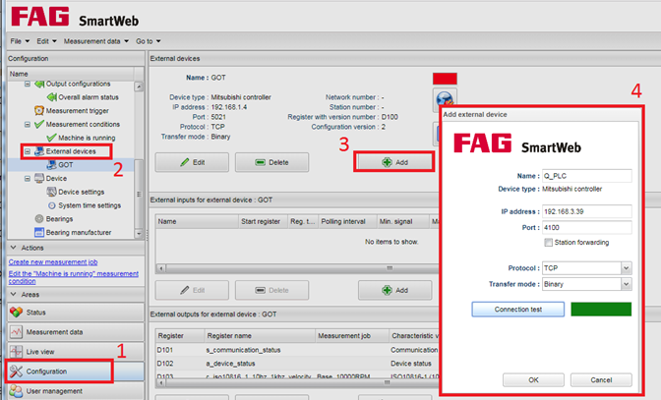Open the Edit menu

pos(46,41)
